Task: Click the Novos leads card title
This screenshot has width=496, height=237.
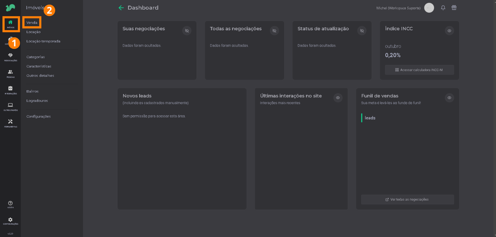Action: point(137,96)
